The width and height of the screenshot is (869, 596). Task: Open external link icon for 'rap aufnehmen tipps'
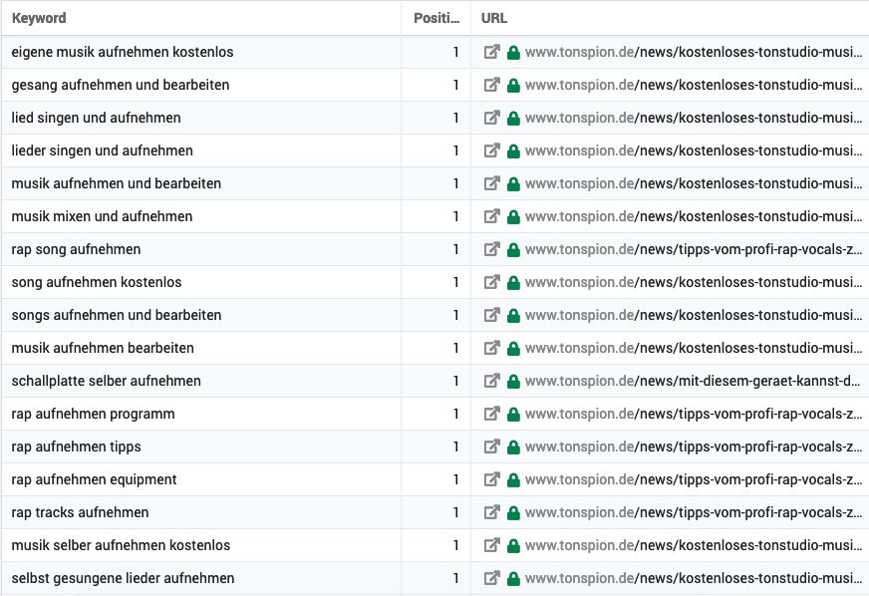tap(491, 447)
